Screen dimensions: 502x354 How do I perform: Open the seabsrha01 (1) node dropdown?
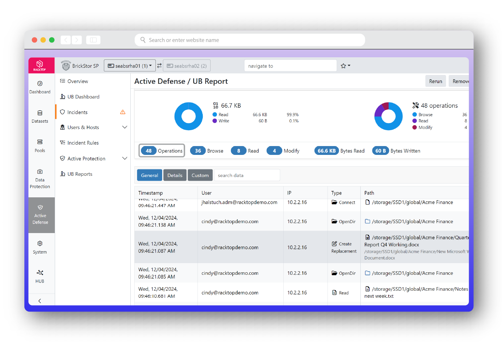pos(130,65)
